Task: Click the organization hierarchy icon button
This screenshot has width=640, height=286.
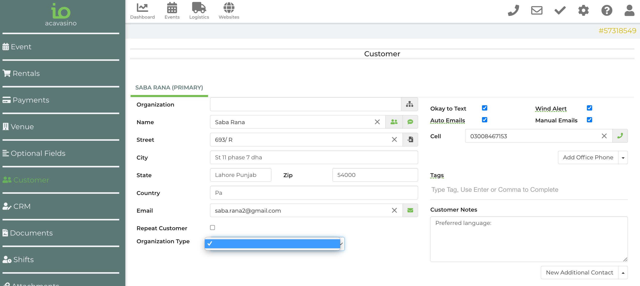Action: [409, 104]
